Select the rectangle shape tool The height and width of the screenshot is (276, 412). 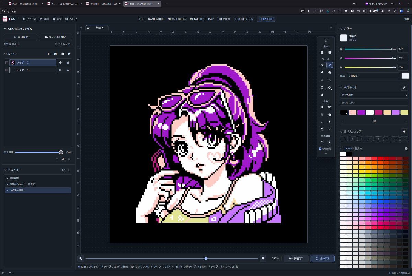click(x=322, y=88)
